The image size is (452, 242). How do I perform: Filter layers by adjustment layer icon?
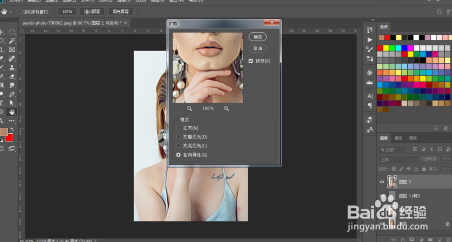click(423, 149)
